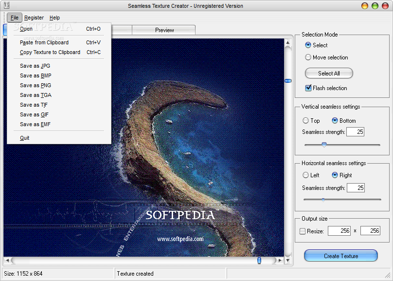Choose Paste from Clipboard
The image size is (393, 281).
pyautogui.click(x=60, y=43)
